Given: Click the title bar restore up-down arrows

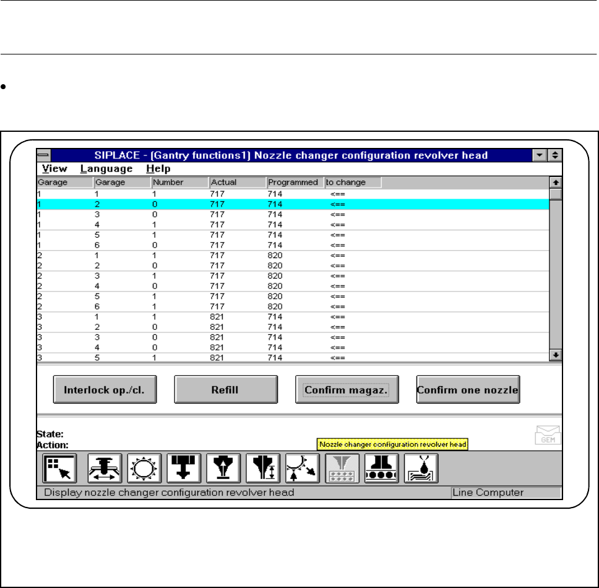Looking at the screenshot, I should point(554,155).
